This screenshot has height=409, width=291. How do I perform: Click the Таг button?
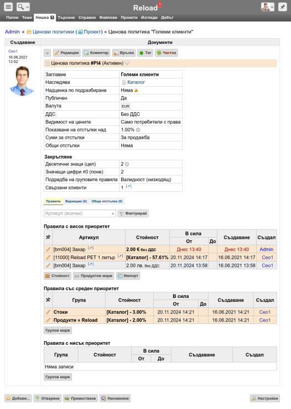click(145, 53)
